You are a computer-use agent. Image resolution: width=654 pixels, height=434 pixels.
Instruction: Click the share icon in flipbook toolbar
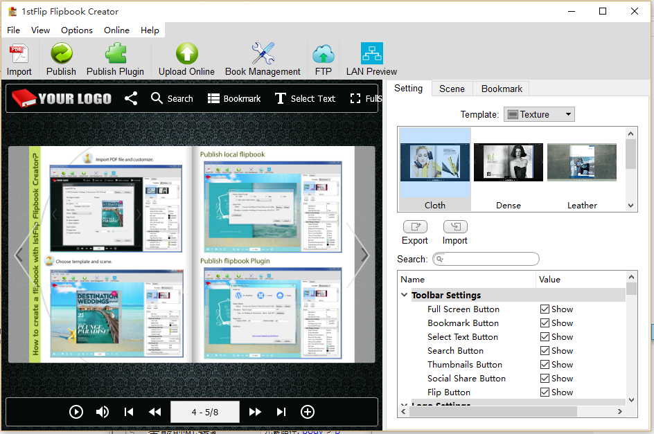click(x=131, y=98)
